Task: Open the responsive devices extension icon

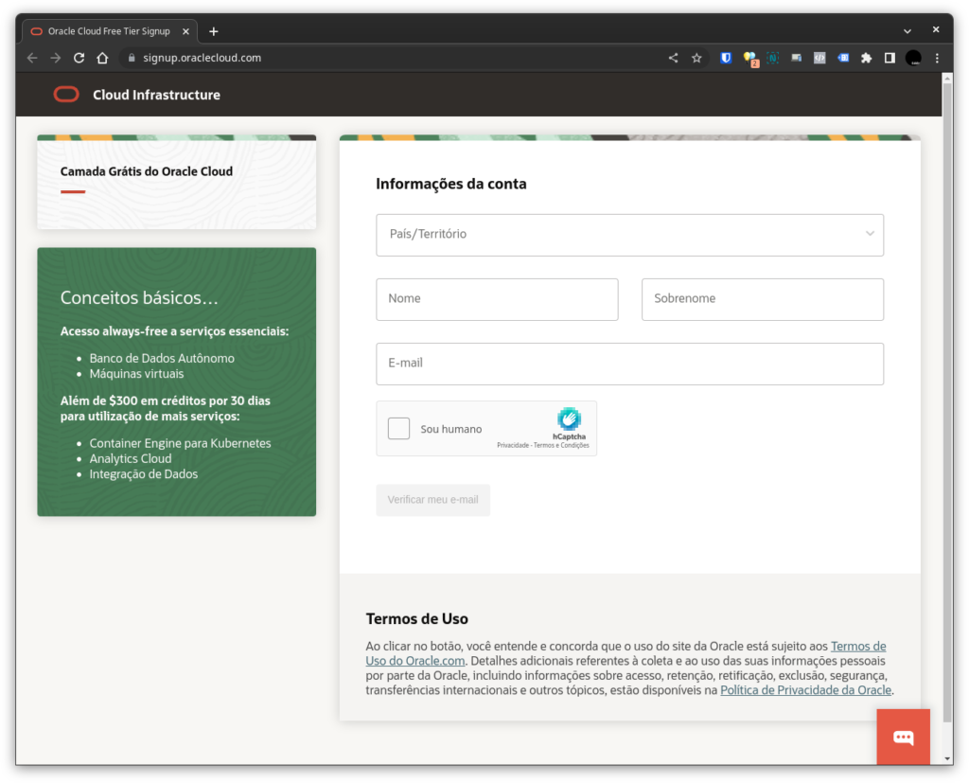Action: pyautogui.click(x=796, y=58)
